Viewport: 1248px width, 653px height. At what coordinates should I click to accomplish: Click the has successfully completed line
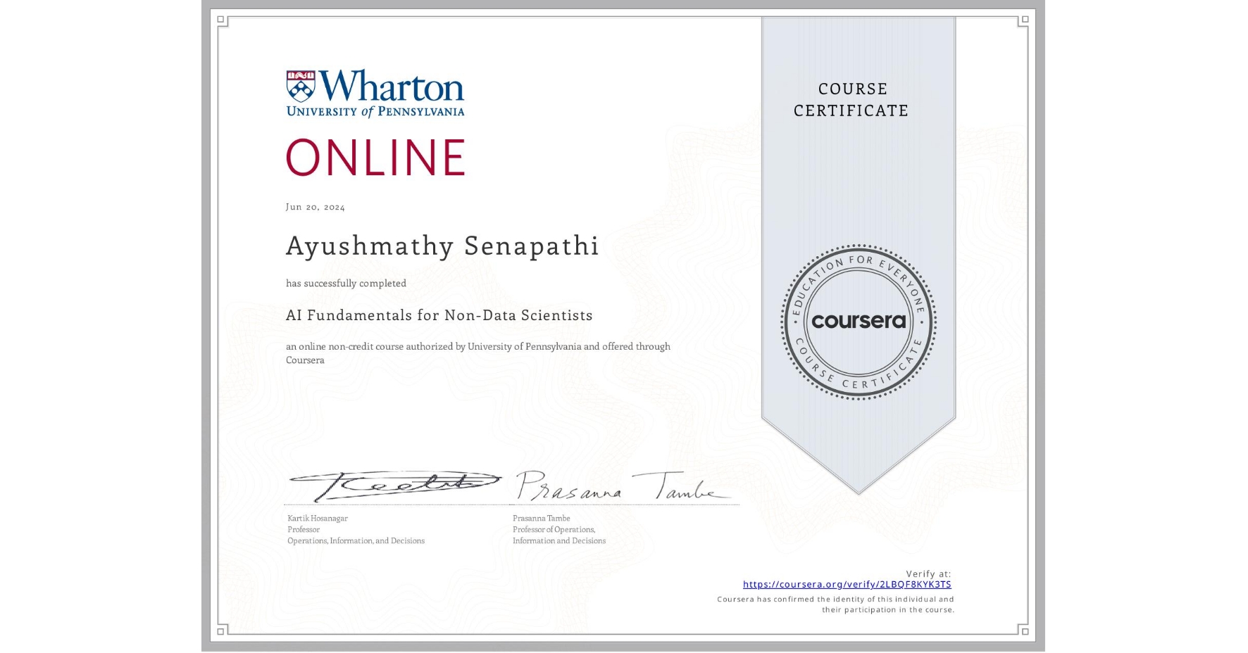[x=346, y=283]
